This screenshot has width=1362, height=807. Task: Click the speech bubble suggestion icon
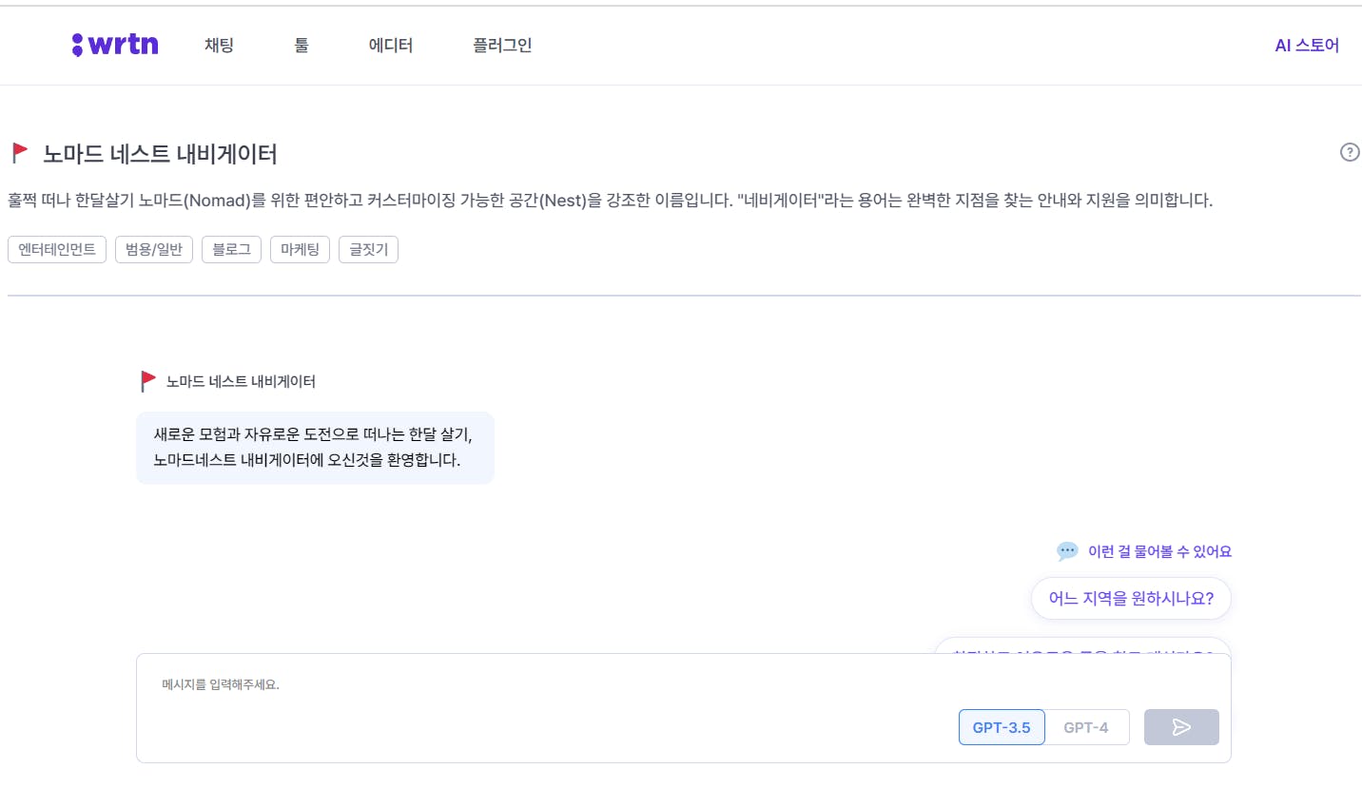tap(1067, 551)
